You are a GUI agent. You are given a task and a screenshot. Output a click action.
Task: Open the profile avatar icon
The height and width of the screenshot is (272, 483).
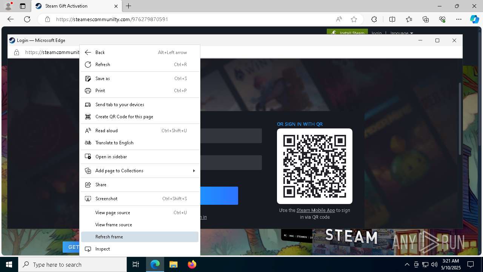coord(8,6)
